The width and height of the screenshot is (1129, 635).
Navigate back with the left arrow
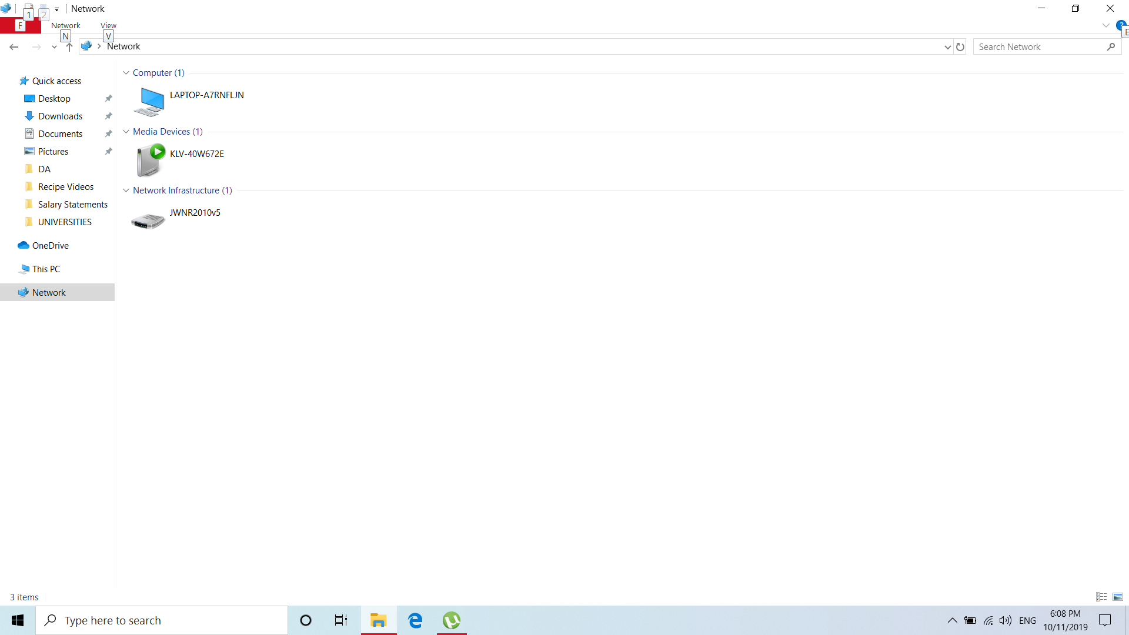point(14,47)
